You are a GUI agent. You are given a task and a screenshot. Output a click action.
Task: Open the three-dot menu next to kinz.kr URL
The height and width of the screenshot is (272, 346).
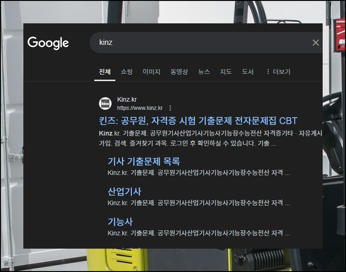pos(170,108)
